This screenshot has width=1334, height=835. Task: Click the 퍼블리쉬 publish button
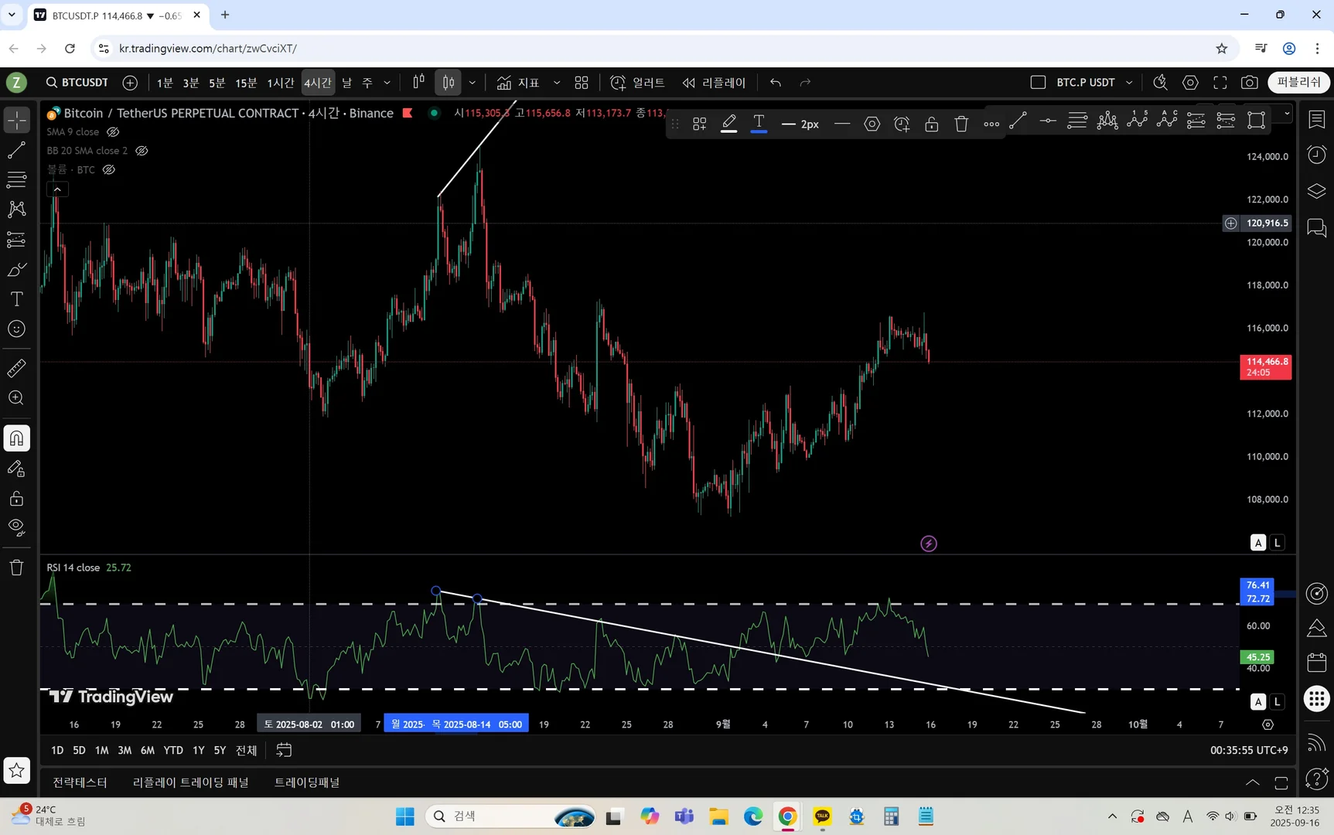click(1299, 83)
